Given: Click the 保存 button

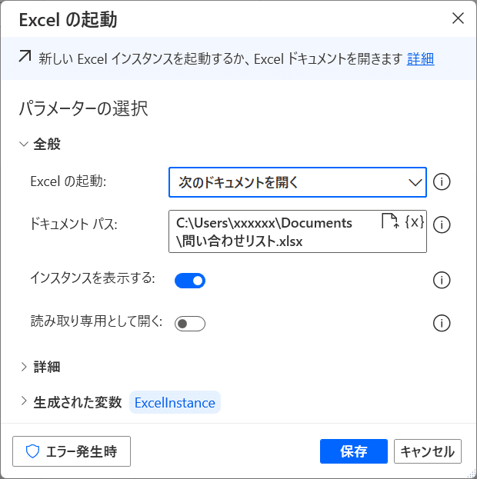Looking at the screenshot, I should [x=354, y=451].
